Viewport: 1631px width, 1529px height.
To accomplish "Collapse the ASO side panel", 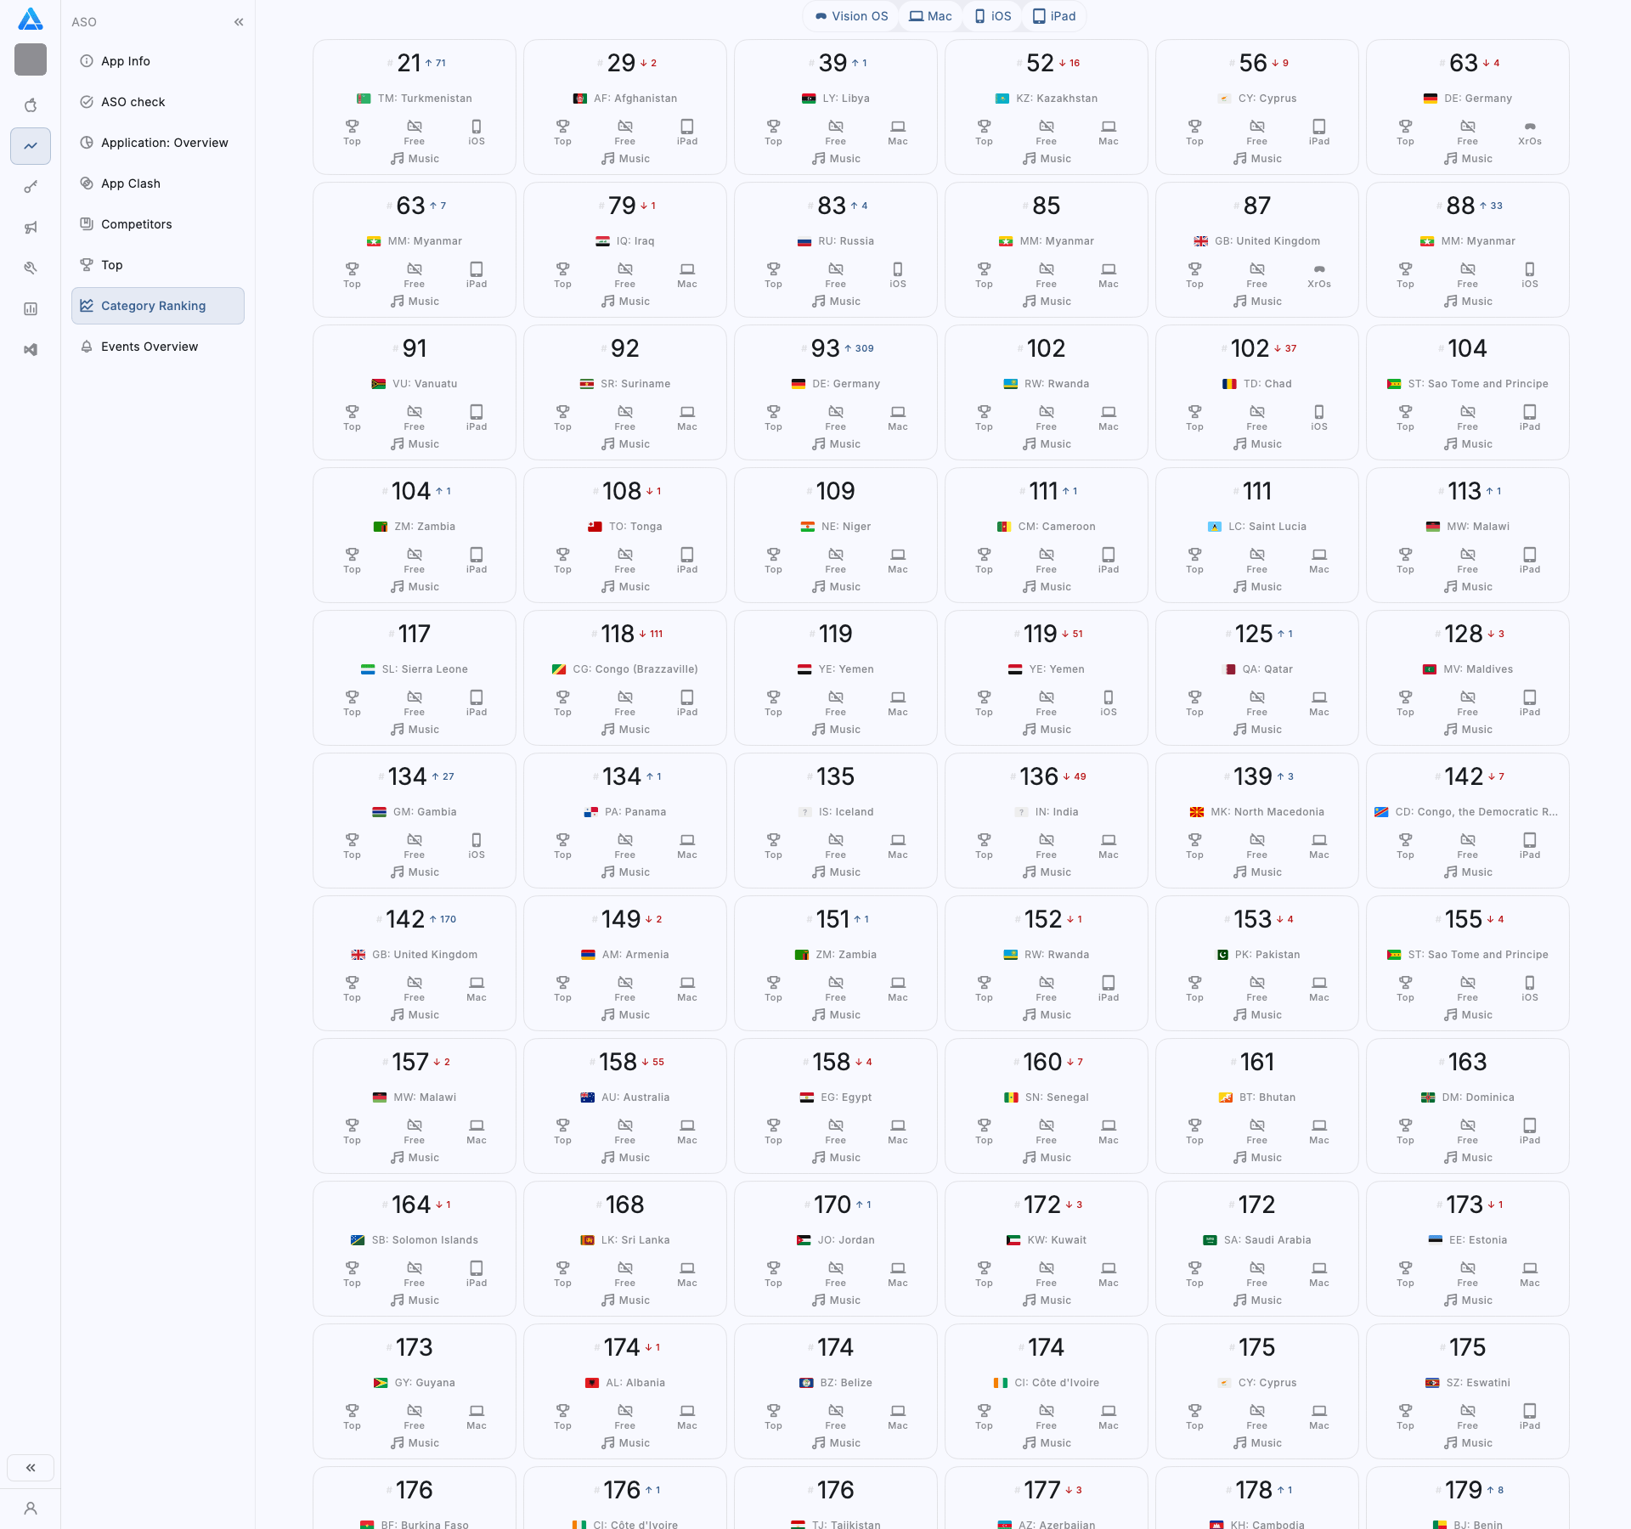I will (239, 22).
